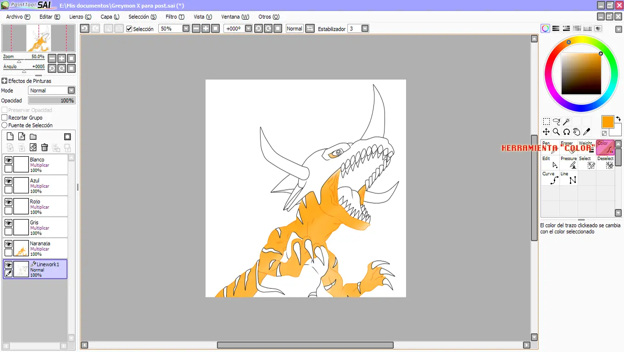Activate the eyedropper color picker tool
The height and width of the screenshot is (352, 624).
[x=586, y=132]
